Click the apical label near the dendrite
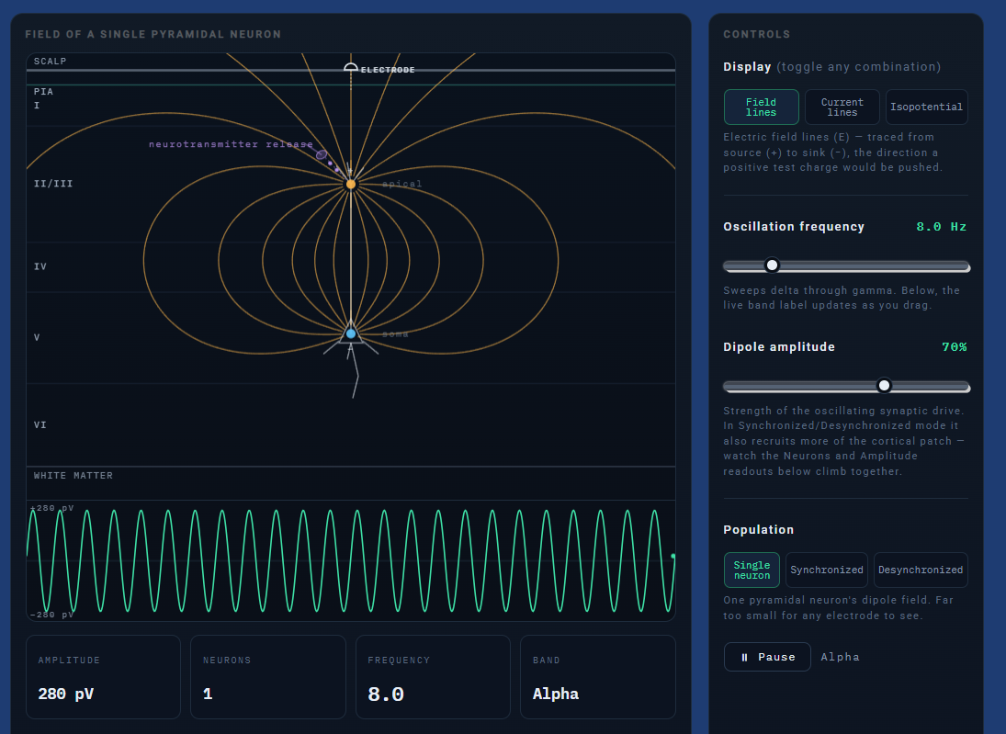Viewport: 1006px width, 734px height. [402, 184]
